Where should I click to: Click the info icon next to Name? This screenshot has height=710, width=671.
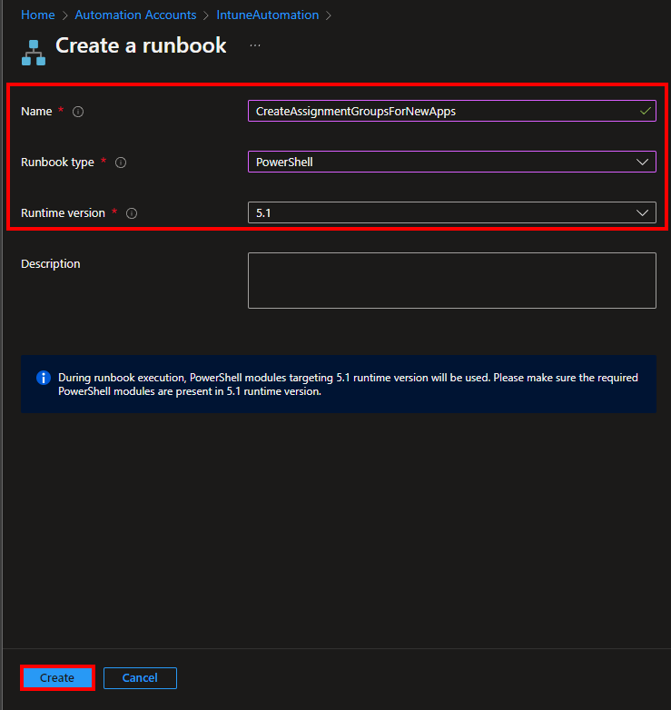[78, 112]
